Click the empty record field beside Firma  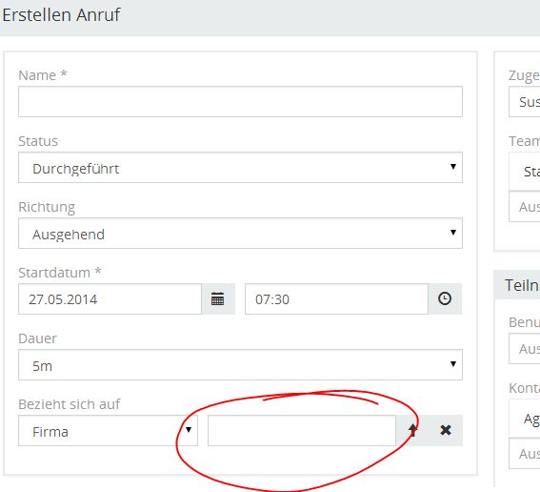(302, 431)
